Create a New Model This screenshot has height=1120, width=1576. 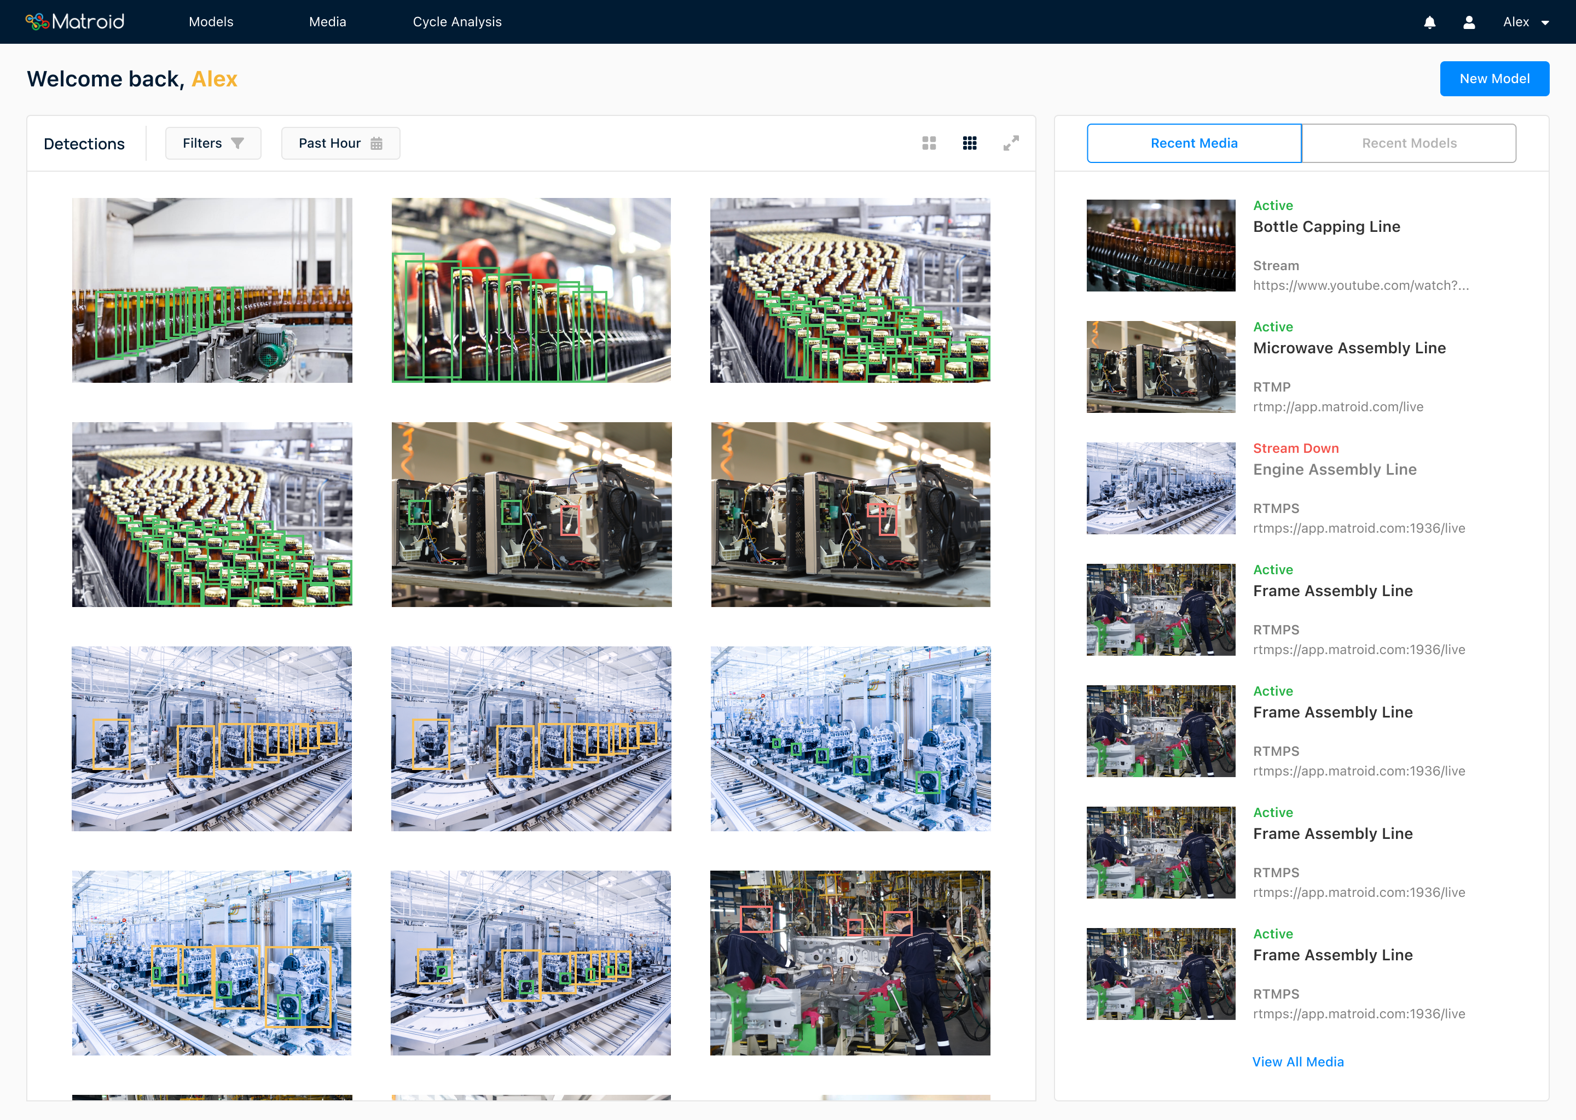pos(1494,78)
